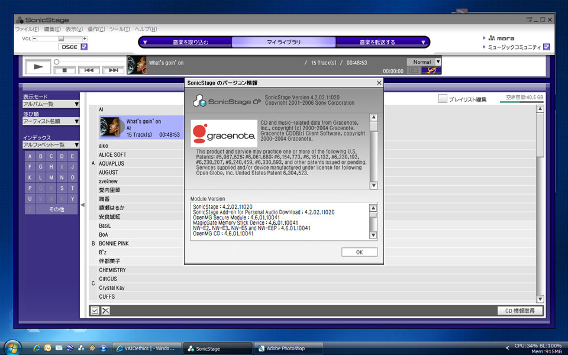
Task: Open the 編集(E) menu
Action: click(x=52, y=29)
